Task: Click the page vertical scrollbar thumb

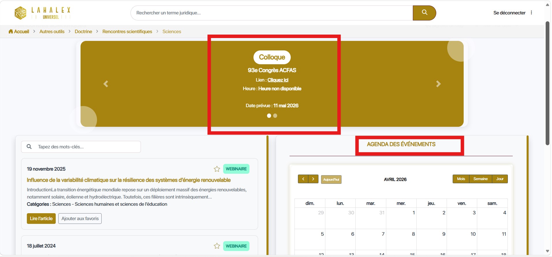Action: coord(547,83)
